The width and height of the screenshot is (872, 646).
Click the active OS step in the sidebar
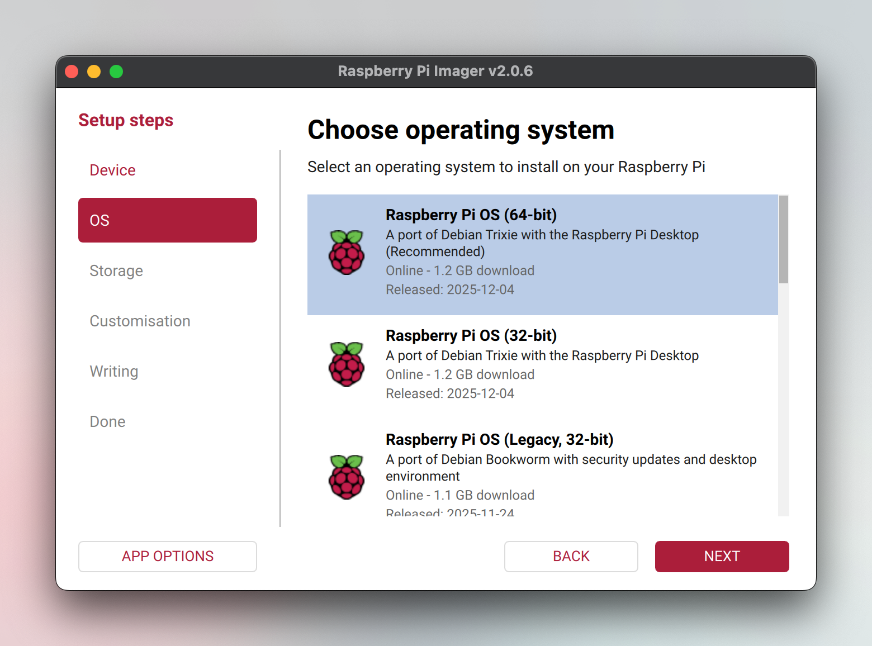[x=167, y=220]
